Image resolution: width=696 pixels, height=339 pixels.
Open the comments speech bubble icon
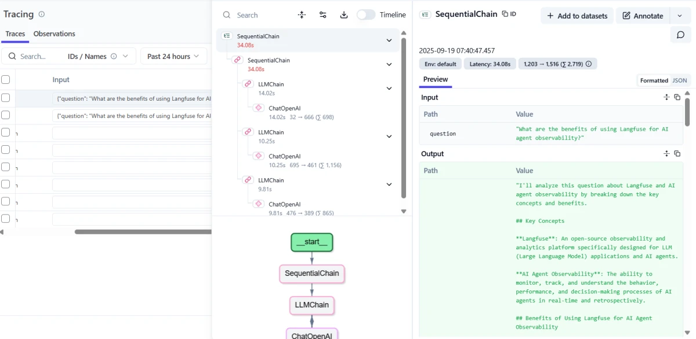(x=680, y=35)
